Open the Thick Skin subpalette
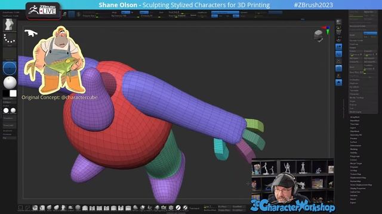 coord(355,124)
